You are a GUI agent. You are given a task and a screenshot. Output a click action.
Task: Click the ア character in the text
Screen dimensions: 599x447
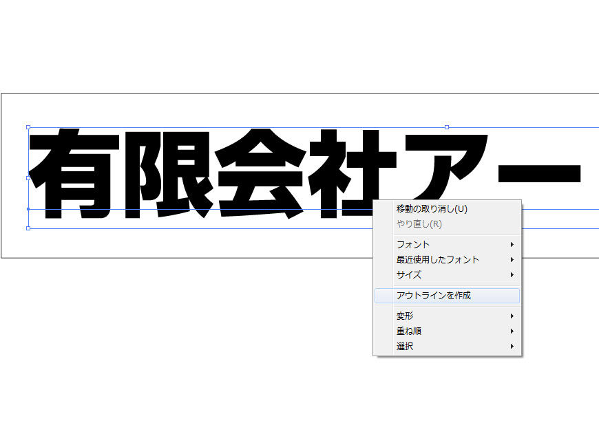click(x=446, y=168)
